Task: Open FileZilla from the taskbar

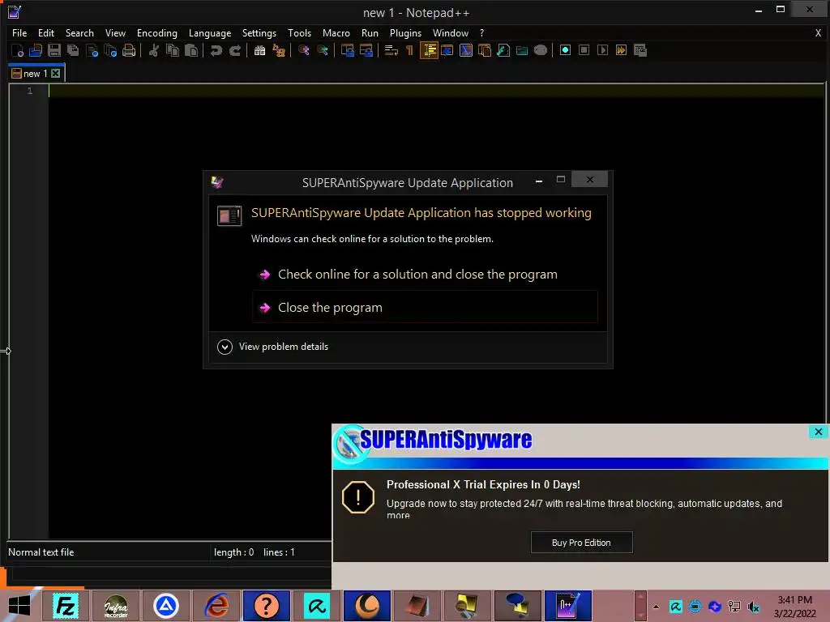Action: pos(66,606)
